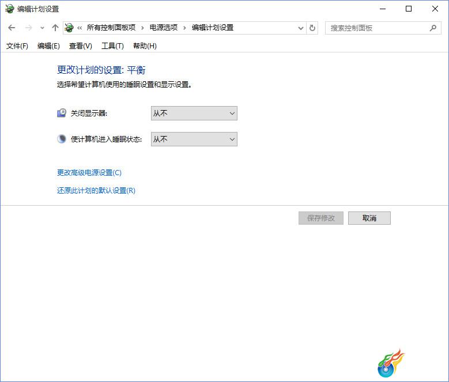Click the title bar window icon
Image resolution: width=449 pixels, height=382 pixels.
coord(9,9)
